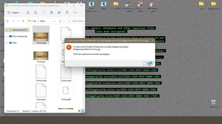The width and height of the screenshot is (222, 124).
Task: Select the Comss.pcx file icon
Action: tap(41, 90)
